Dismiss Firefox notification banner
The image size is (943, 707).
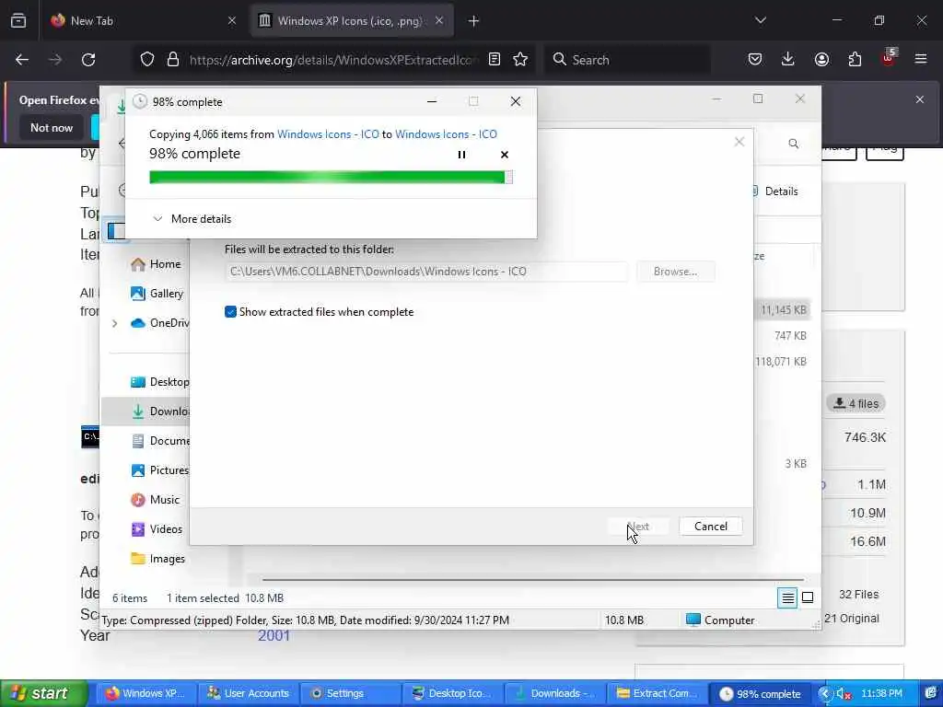pyautogui.click(x=920, y=99)
